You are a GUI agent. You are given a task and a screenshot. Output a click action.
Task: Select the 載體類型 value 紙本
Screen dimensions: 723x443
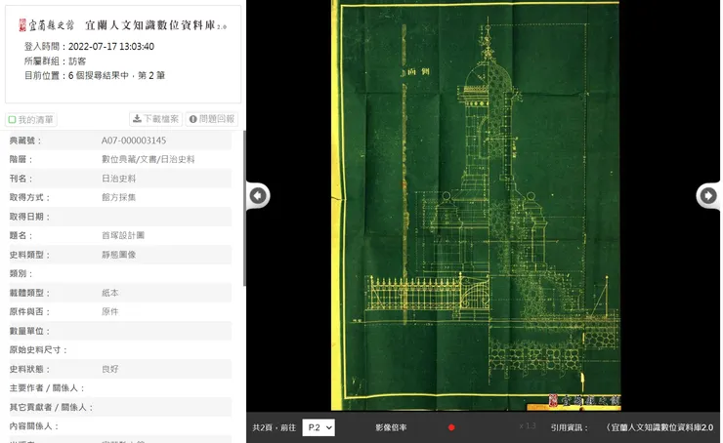(x=109, y=293)
